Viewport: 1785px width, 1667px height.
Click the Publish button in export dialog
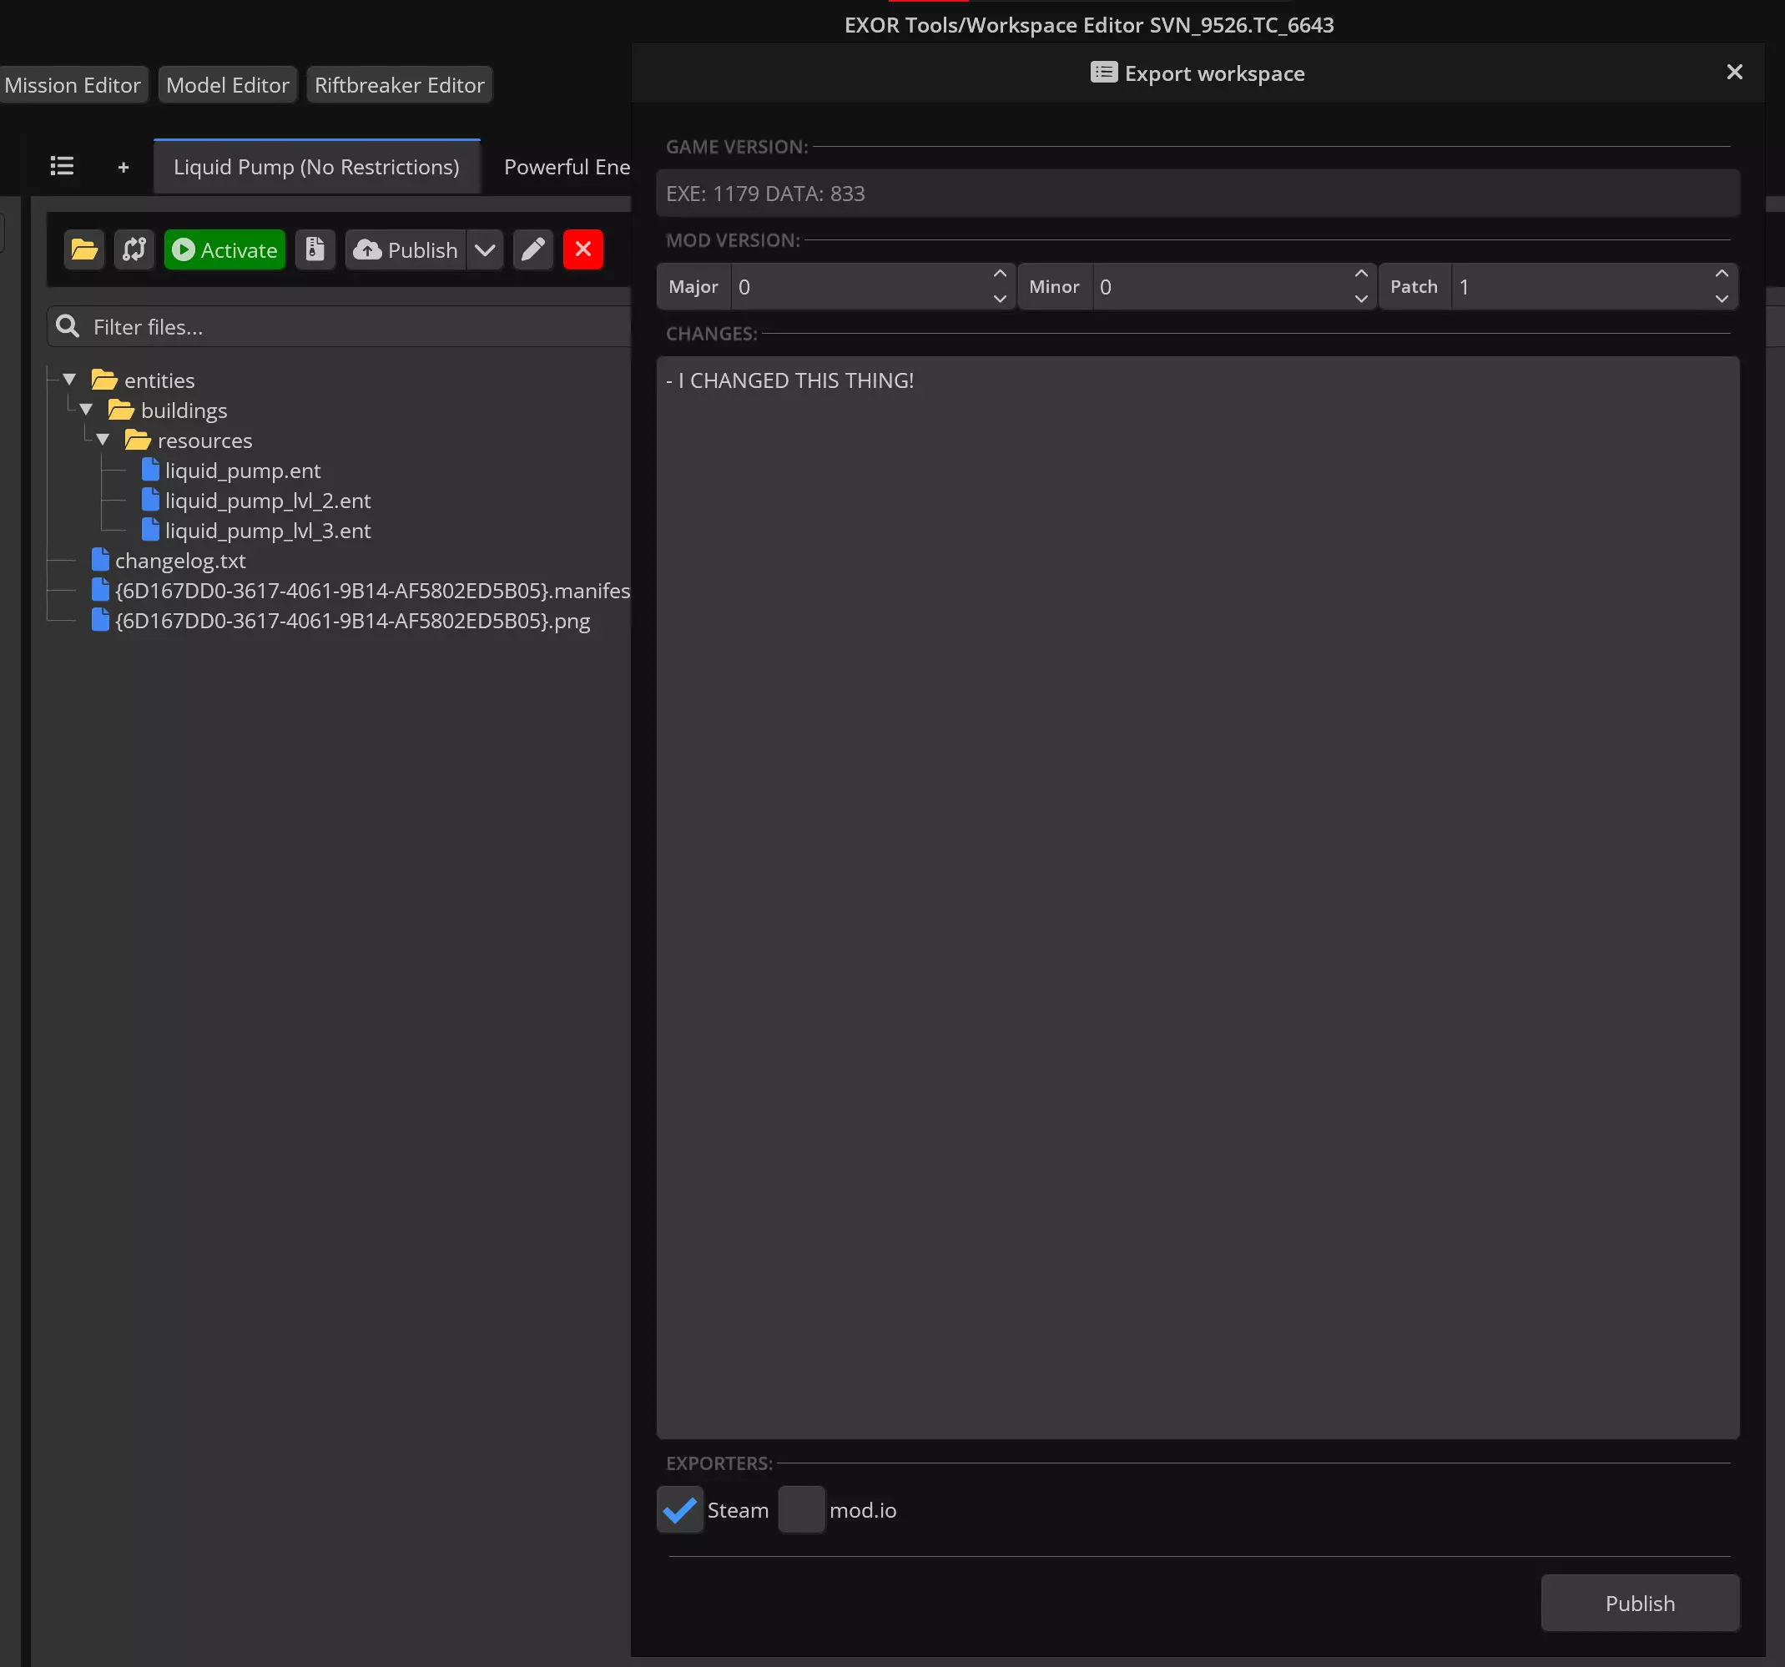click(1640, 1604)
